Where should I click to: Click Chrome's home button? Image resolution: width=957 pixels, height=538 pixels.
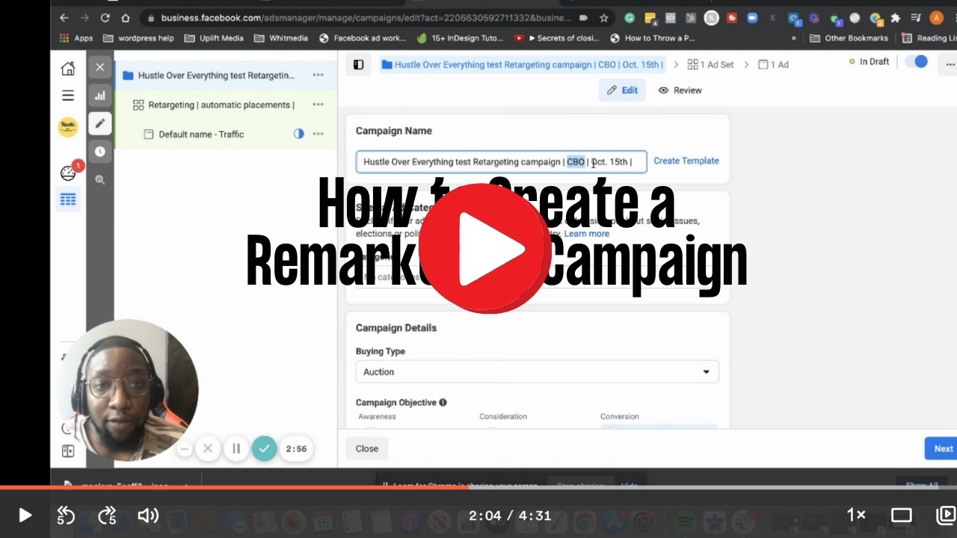[125, 18]
